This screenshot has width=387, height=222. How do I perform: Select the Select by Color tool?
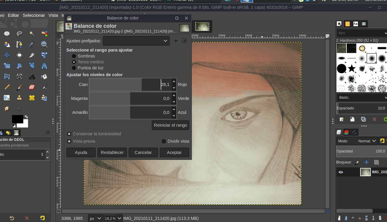tap(44, 34)
